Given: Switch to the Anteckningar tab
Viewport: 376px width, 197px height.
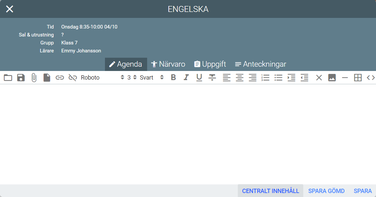Looking at the screenshot, I should point(260,64).
